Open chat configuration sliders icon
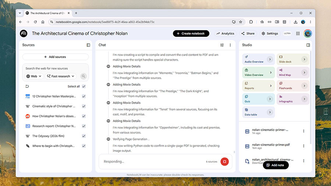The height and width of the screenshot is (186, 331). coord(222,45)
